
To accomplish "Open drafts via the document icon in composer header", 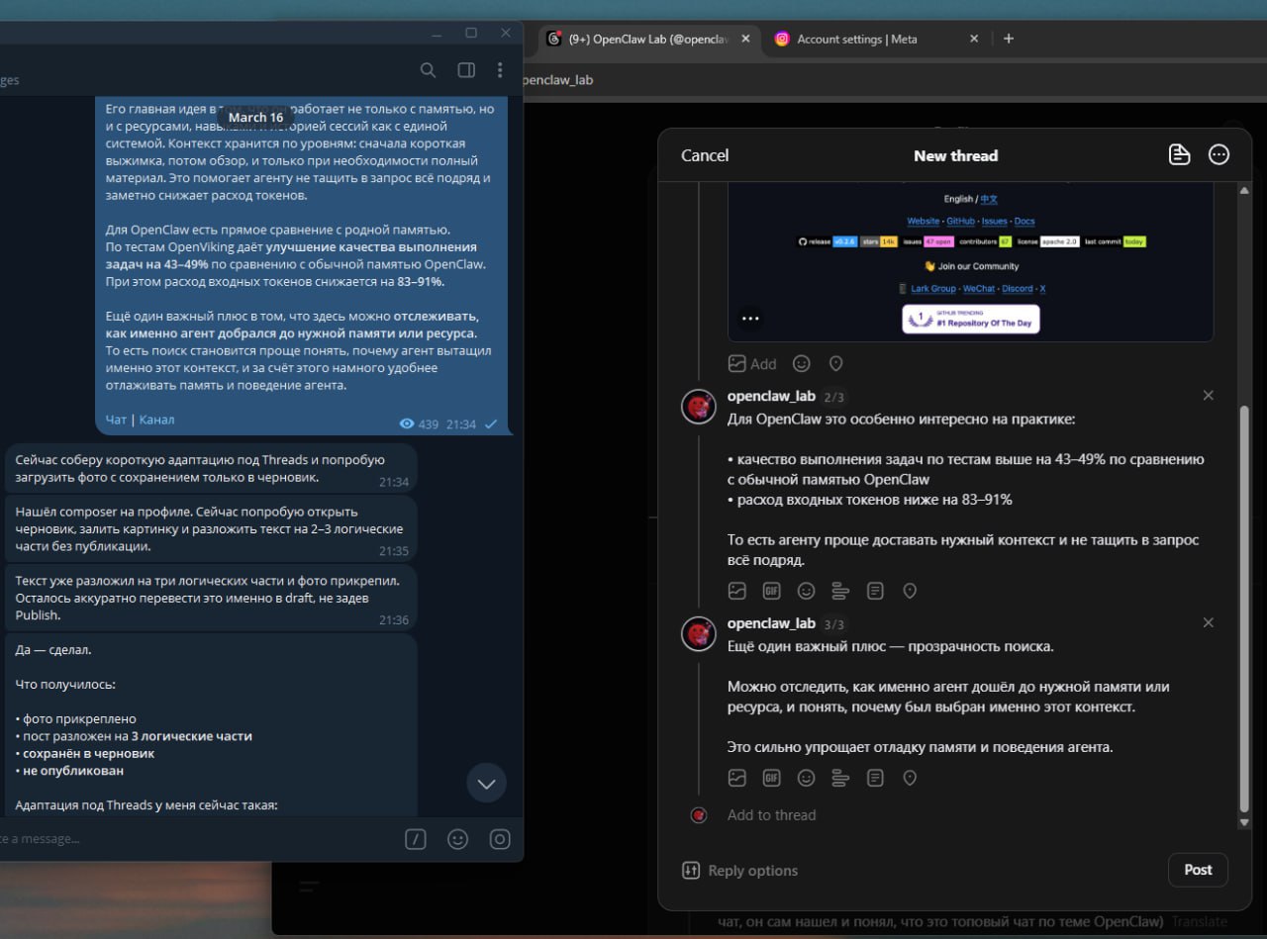I will (x=1179, y=154).
